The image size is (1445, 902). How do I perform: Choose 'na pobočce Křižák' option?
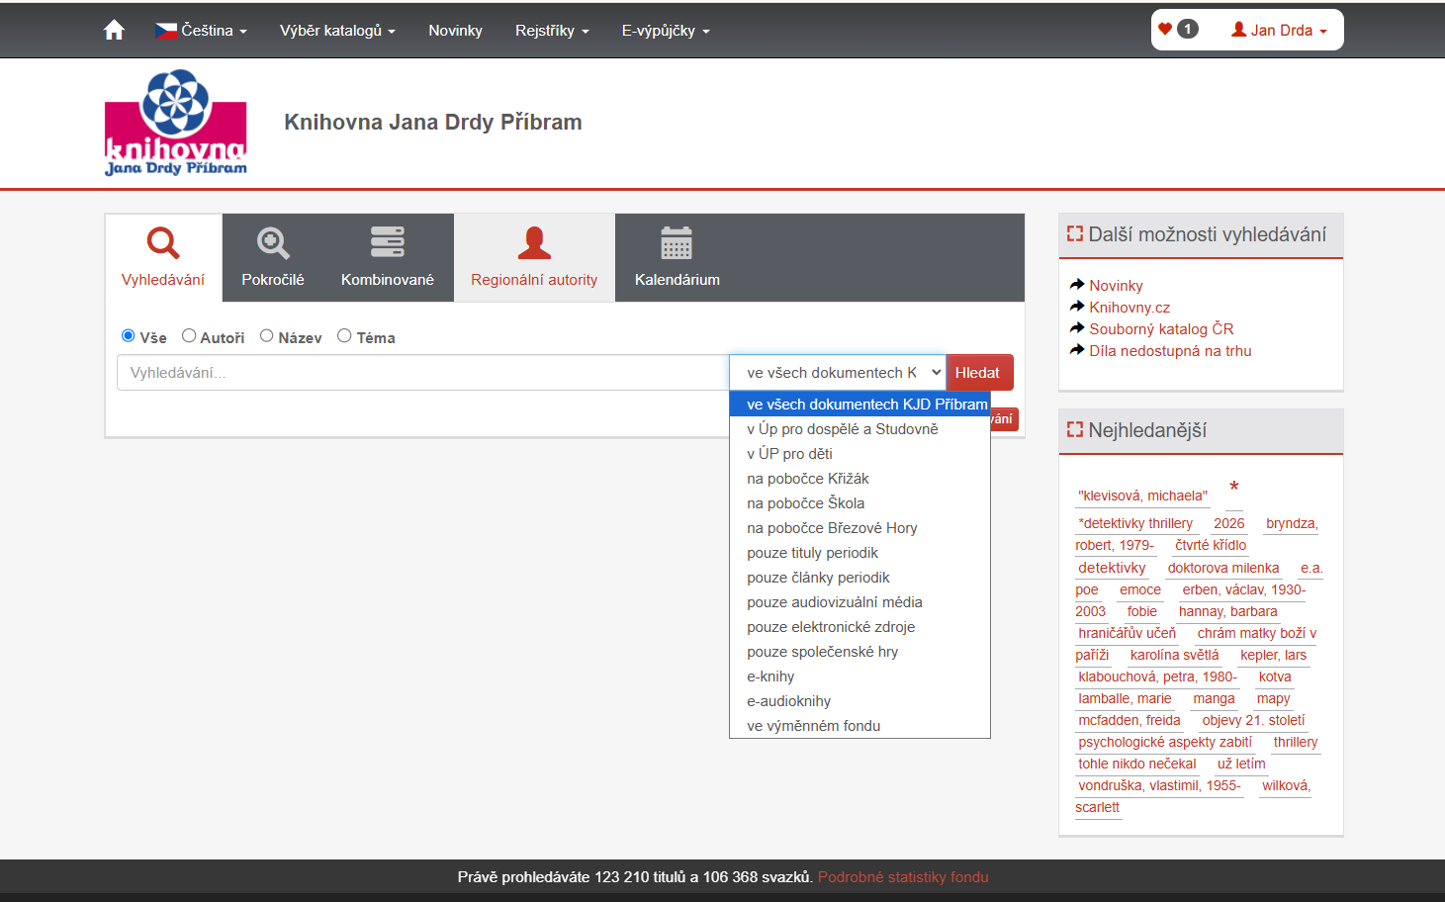coord(859,479)
